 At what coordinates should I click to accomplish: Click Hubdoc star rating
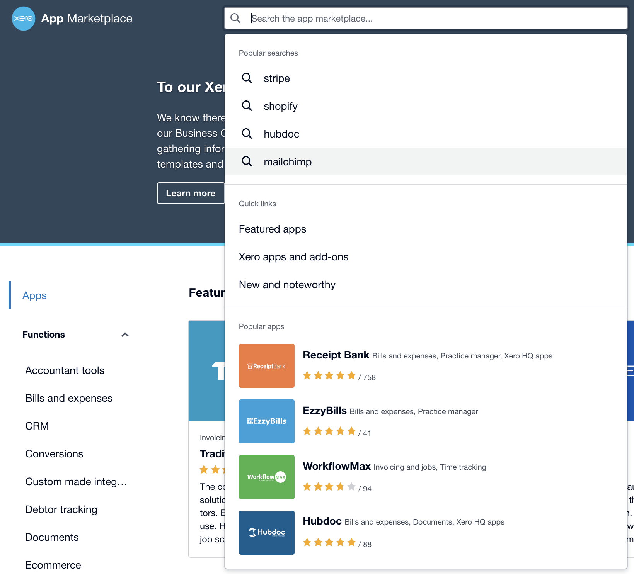pyautogui.click(x=329, y=542)
